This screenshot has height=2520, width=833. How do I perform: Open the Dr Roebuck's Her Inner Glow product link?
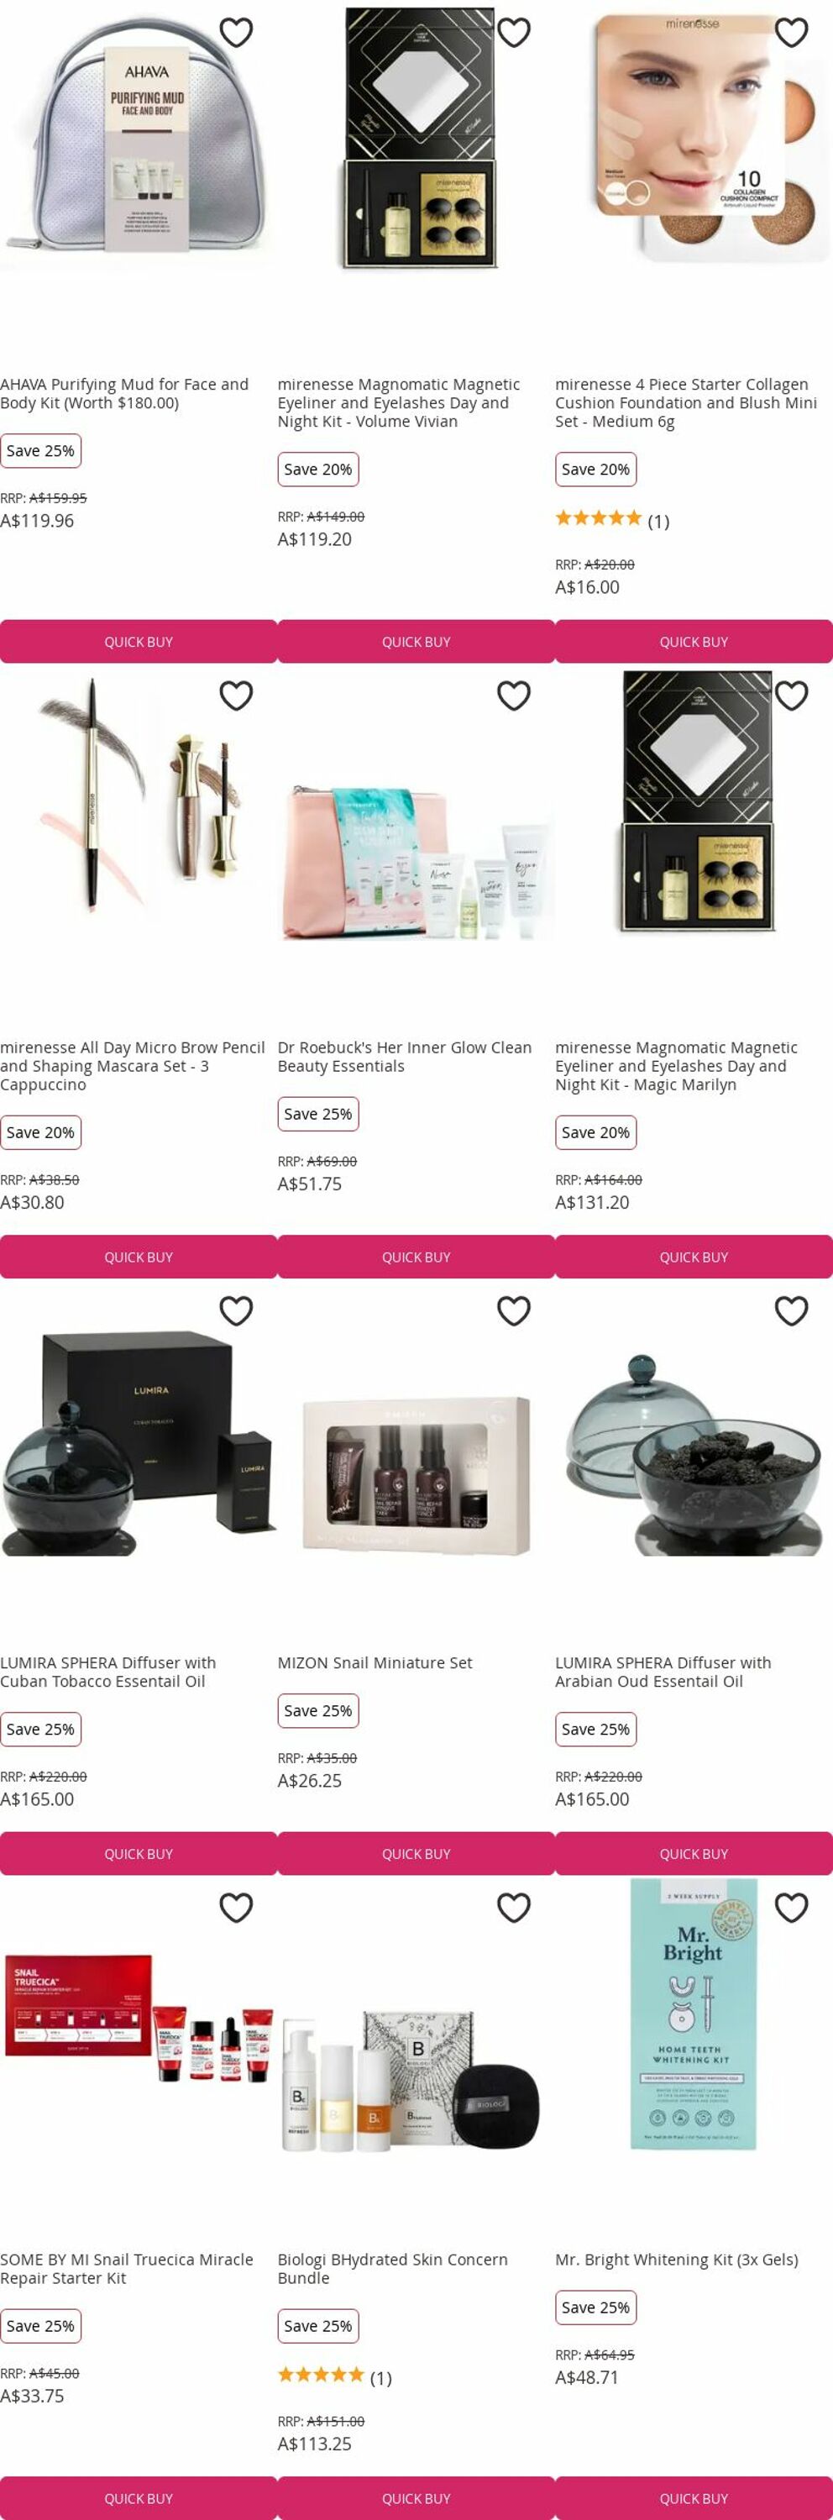click(x=405, y=1057)
